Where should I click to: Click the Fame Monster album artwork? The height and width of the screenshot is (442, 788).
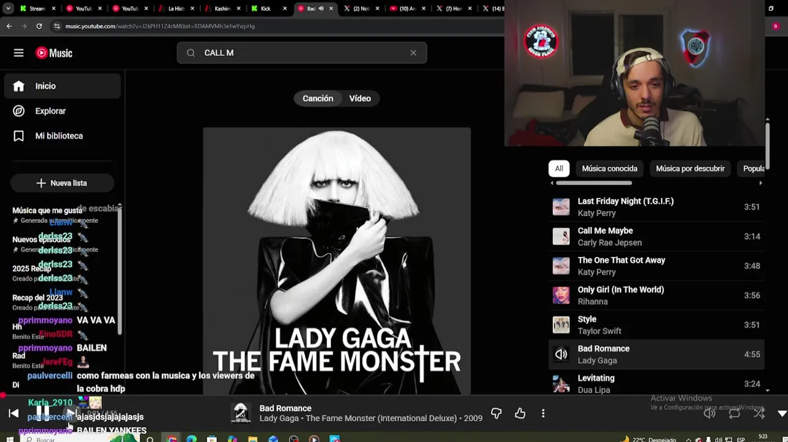(x=337, y=261)
